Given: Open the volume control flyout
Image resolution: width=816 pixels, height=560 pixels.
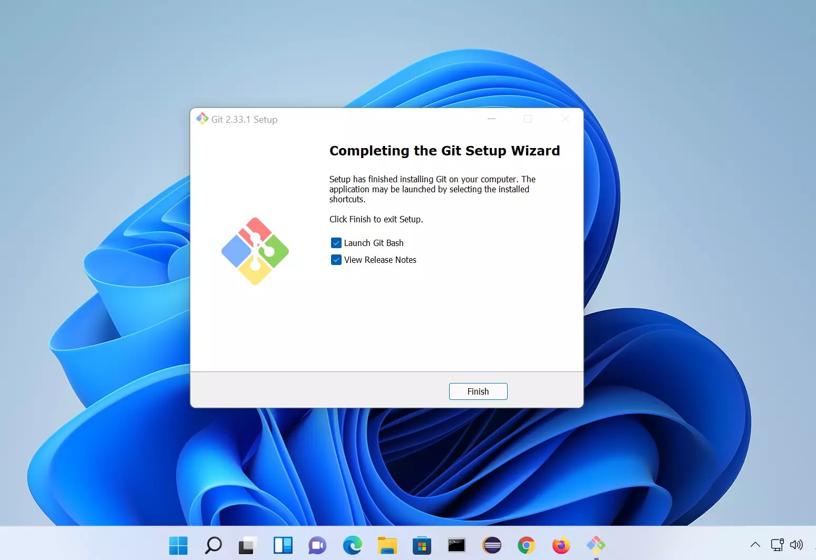Looking at the screenshot, I should pos(798,545).
